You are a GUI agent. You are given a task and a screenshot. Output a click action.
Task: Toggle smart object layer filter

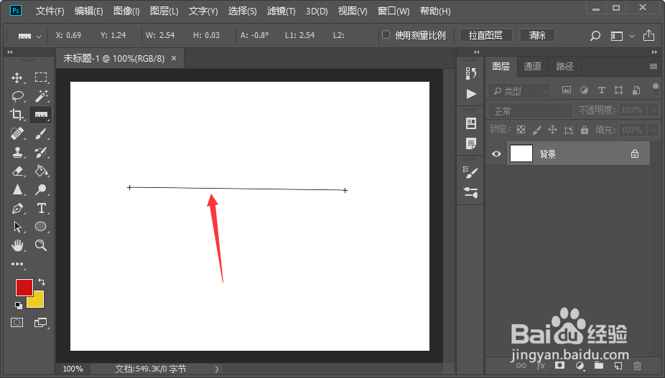click(x=636, y=90)
